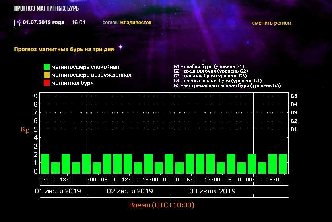
Task: Click the магнитосфера возбужденная legend text
Action: (91, 75)
